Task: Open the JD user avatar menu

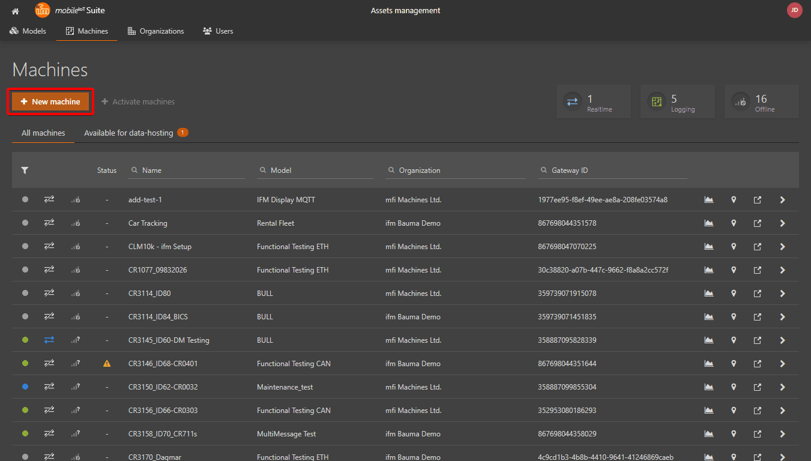Action: [794, 10]
